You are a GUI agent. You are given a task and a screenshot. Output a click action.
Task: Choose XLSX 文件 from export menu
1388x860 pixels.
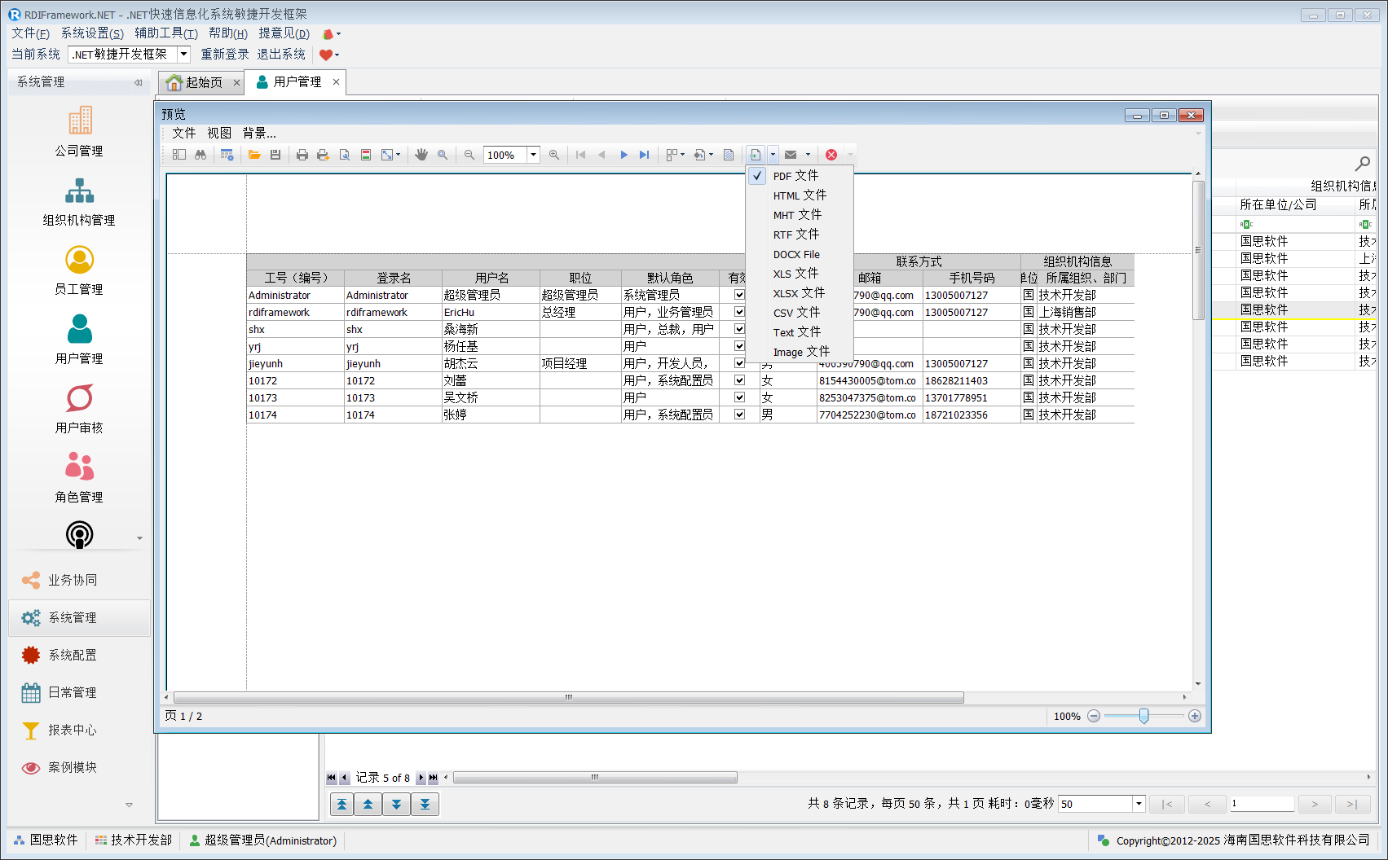[799, 293]
